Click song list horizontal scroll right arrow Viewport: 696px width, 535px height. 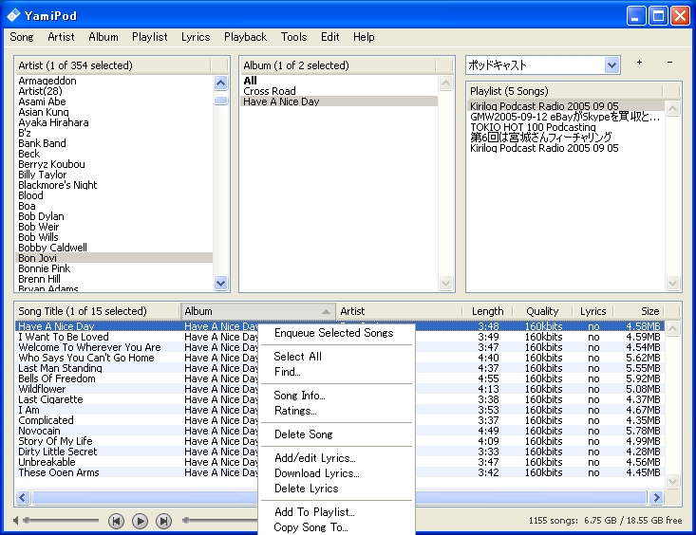click(x=656, y=498)
